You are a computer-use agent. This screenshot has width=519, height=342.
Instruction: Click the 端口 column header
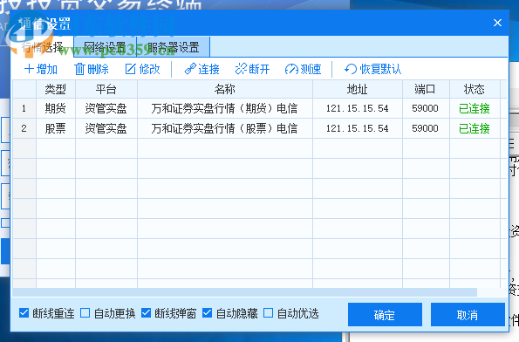click(426, 89)
